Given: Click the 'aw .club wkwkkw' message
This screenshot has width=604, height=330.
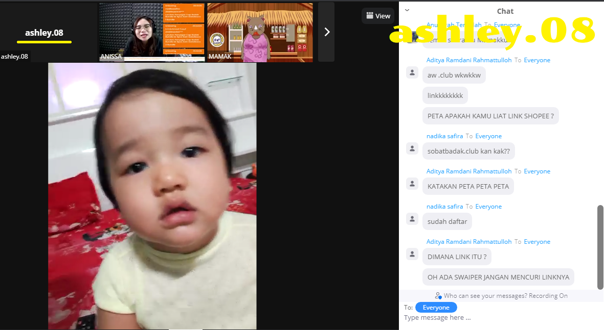Looking at the screenshot, I should point(454,75).
